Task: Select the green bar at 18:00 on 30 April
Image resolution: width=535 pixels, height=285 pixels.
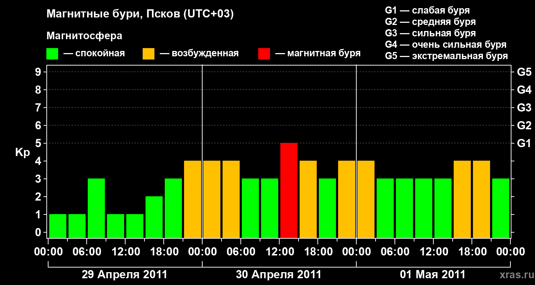Action: tap(327, 208)
